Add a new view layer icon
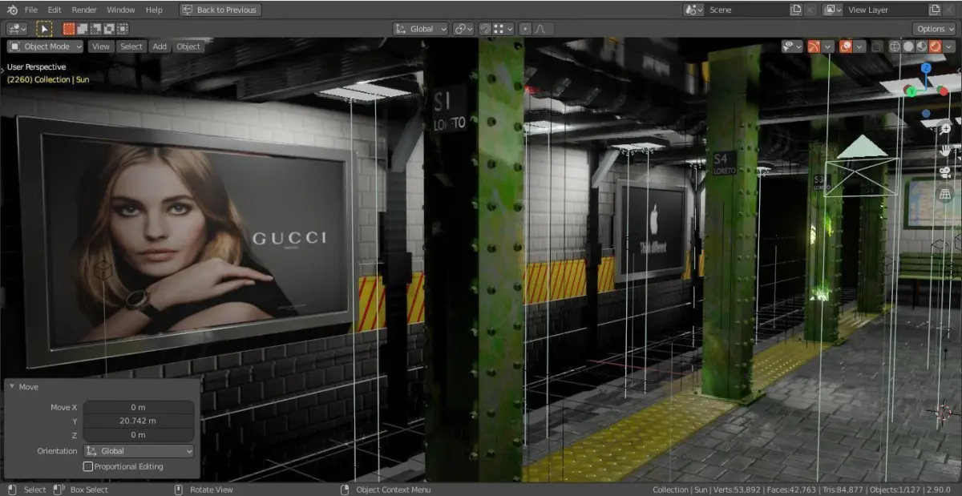The image size is (962, 496). pyautogui.click(x=934, y=10)
